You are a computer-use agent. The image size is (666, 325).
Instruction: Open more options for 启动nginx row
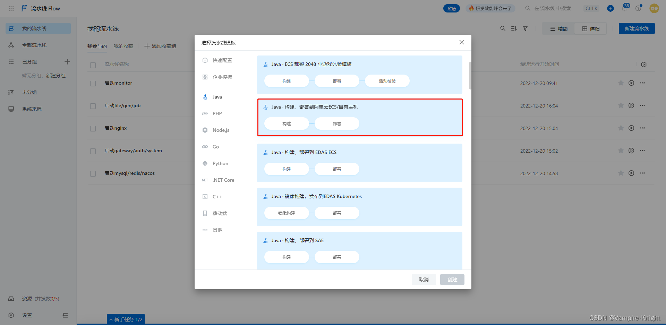642,128
